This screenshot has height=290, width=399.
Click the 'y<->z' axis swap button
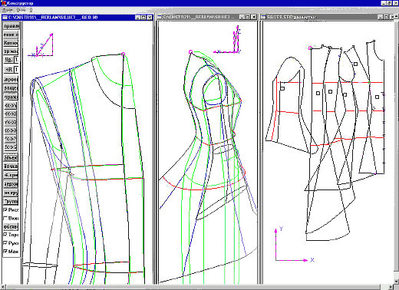click(10, 123)
